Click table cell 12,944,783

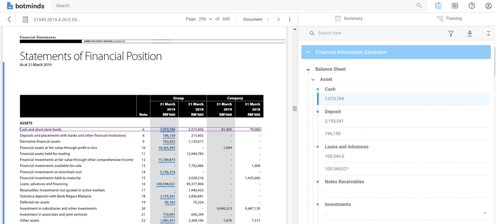pyautogui.click(x=195, y=154)
